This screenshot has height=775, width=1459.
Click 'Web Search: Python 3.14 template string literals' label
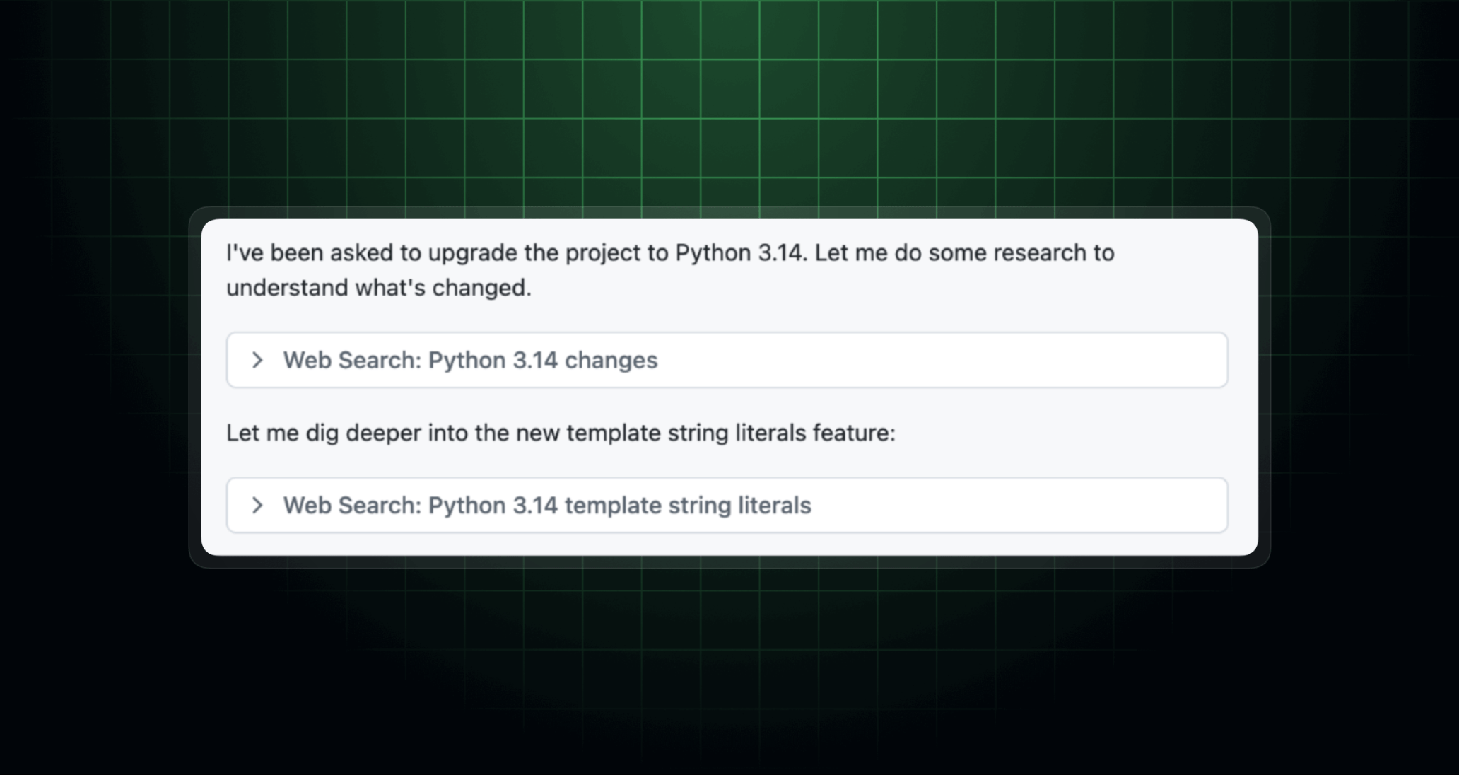tap(546, 505)
